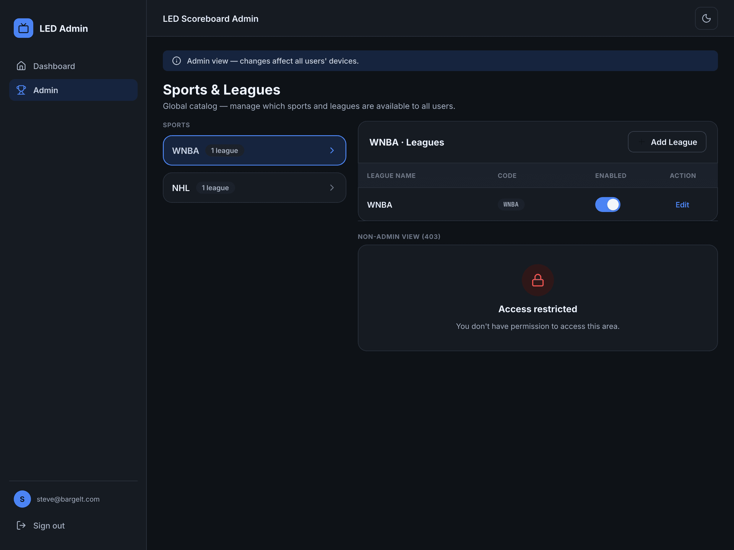Viewport: 734px width, 550px height.
Task: Click the Admin trophy icon
Action: (21, 90)
